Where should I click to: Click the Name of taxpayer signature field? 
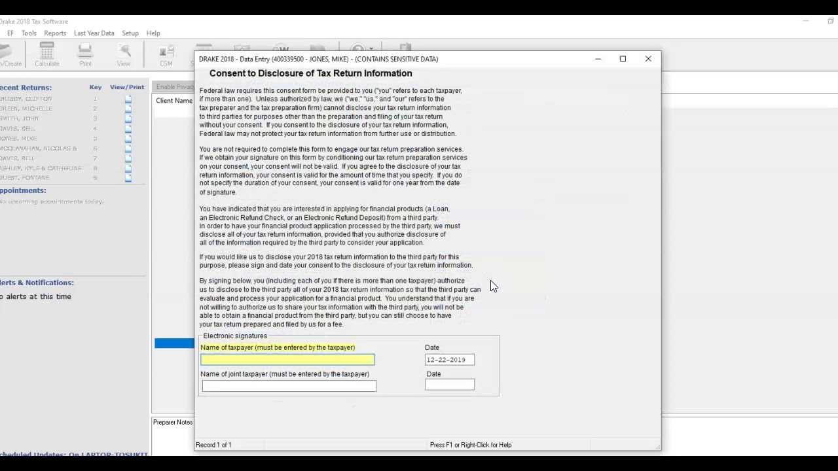point(287,360)
